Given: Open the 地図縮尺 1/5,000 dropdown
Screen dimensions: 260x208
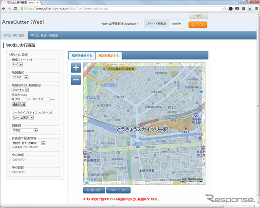Looking at the screenshot, I should (20, 77).
